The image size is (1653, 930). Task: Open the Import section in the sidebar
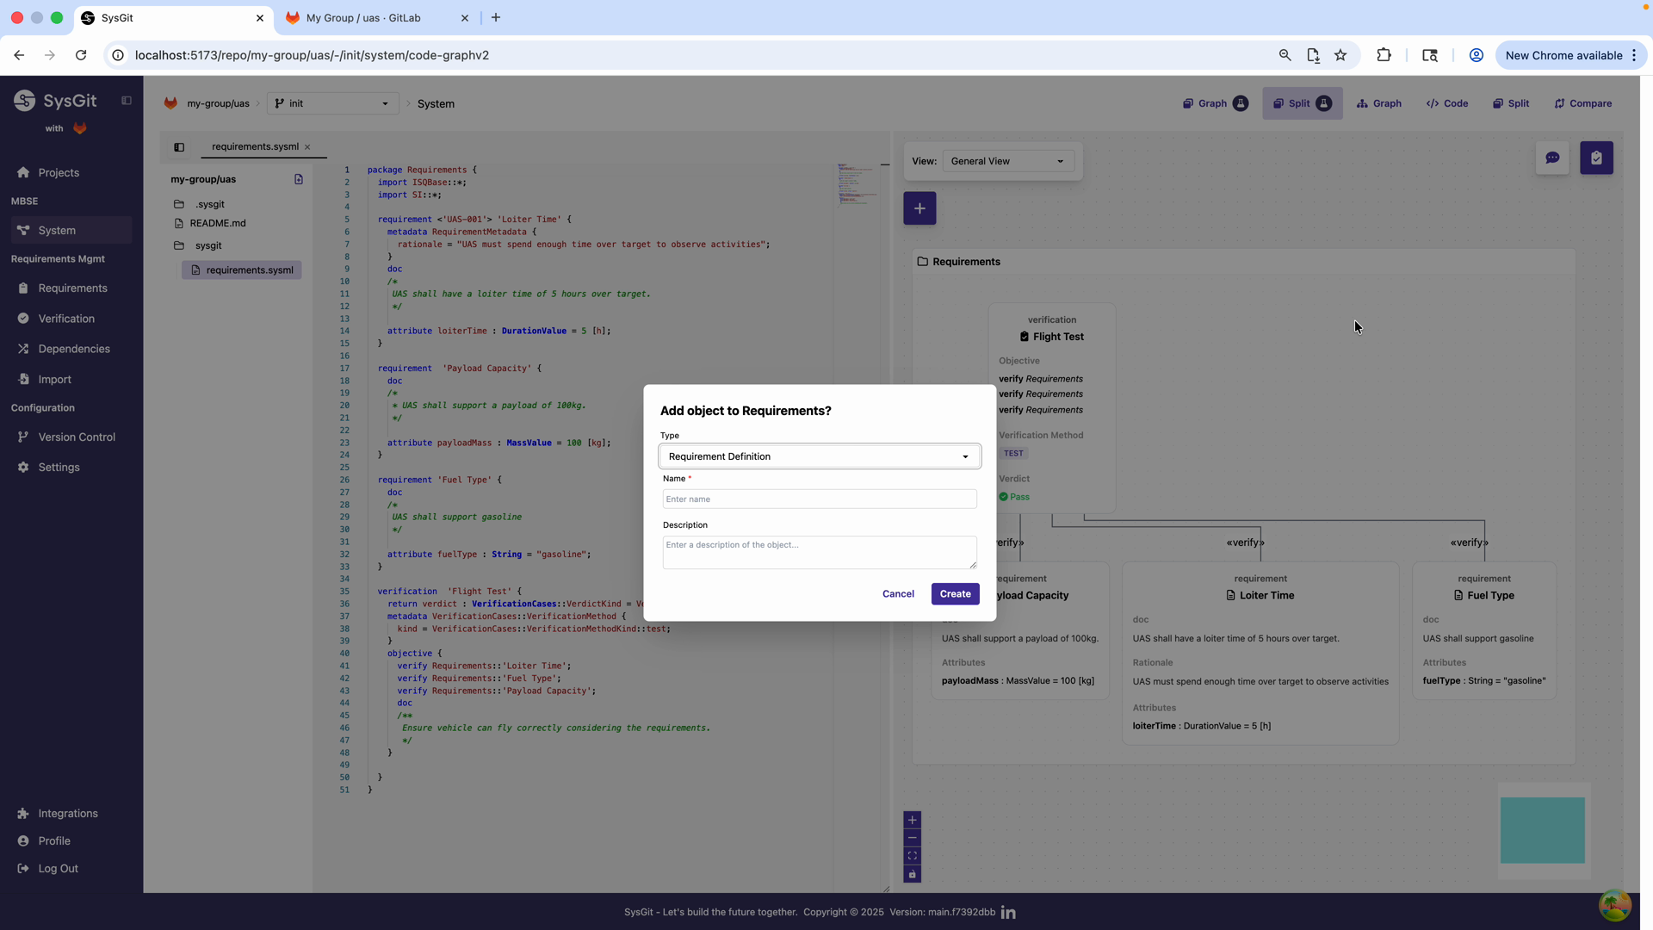pyautogui.click(x=53, y=379)
